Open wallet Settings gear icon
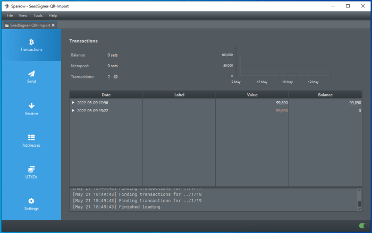The width and height of the screenshot is (372, 233). tap(31, 201)
